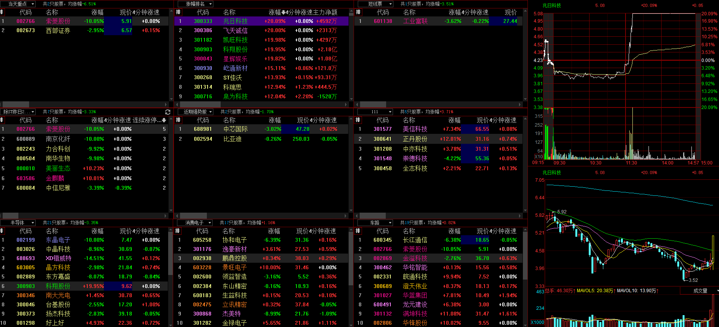Screen dimensions: 719x327
Task: Sort 短线票 panel by 现价 column
Action: pos(511,13)
